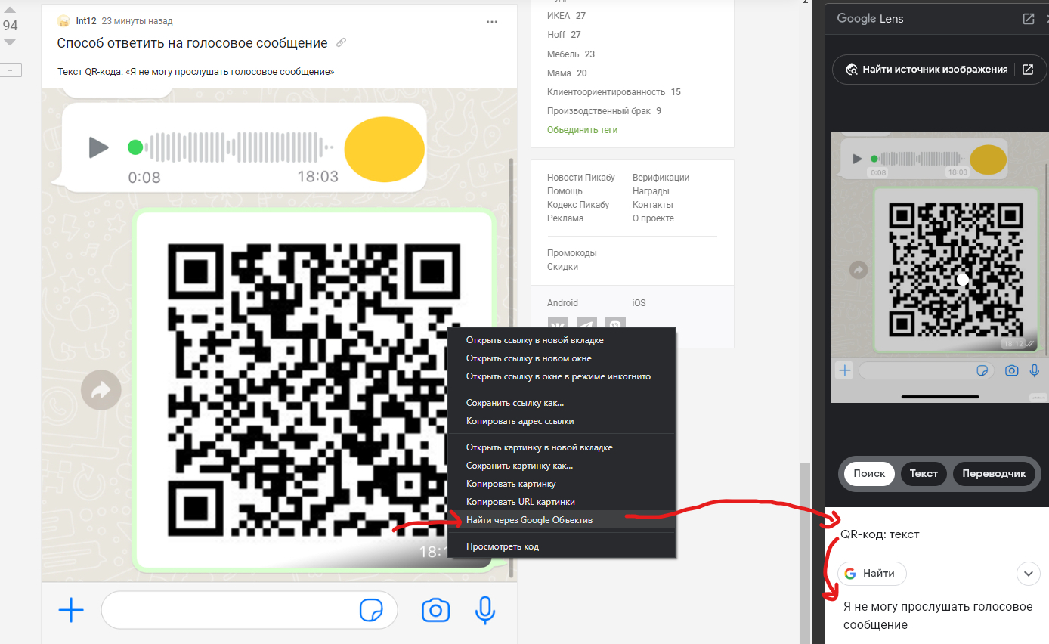This screenshot has width=1049, height=644.
Task: Choose "Копировать адрес ссылки"
Action: (x=561, y=421)
